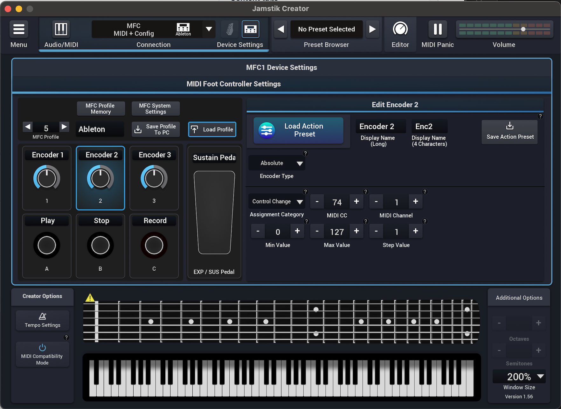Screen dimensions: 561x409
Task: Click Save Profile To PC button
Action: point(156,129)
